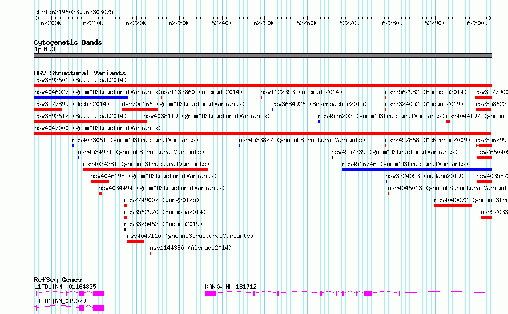508x314 pixels.
Task: Click the nsv3324053 (Audano2019) label
Action: tap(425, 176)
